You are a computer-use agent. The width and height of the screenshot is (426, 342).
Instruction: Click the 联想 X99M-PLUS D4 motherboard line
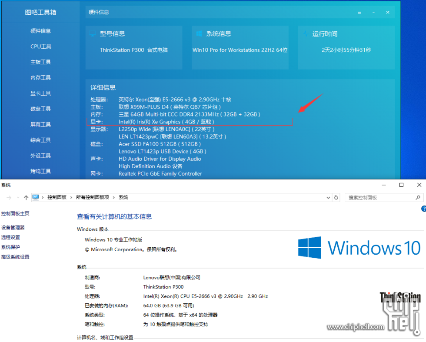coord(170,107)
